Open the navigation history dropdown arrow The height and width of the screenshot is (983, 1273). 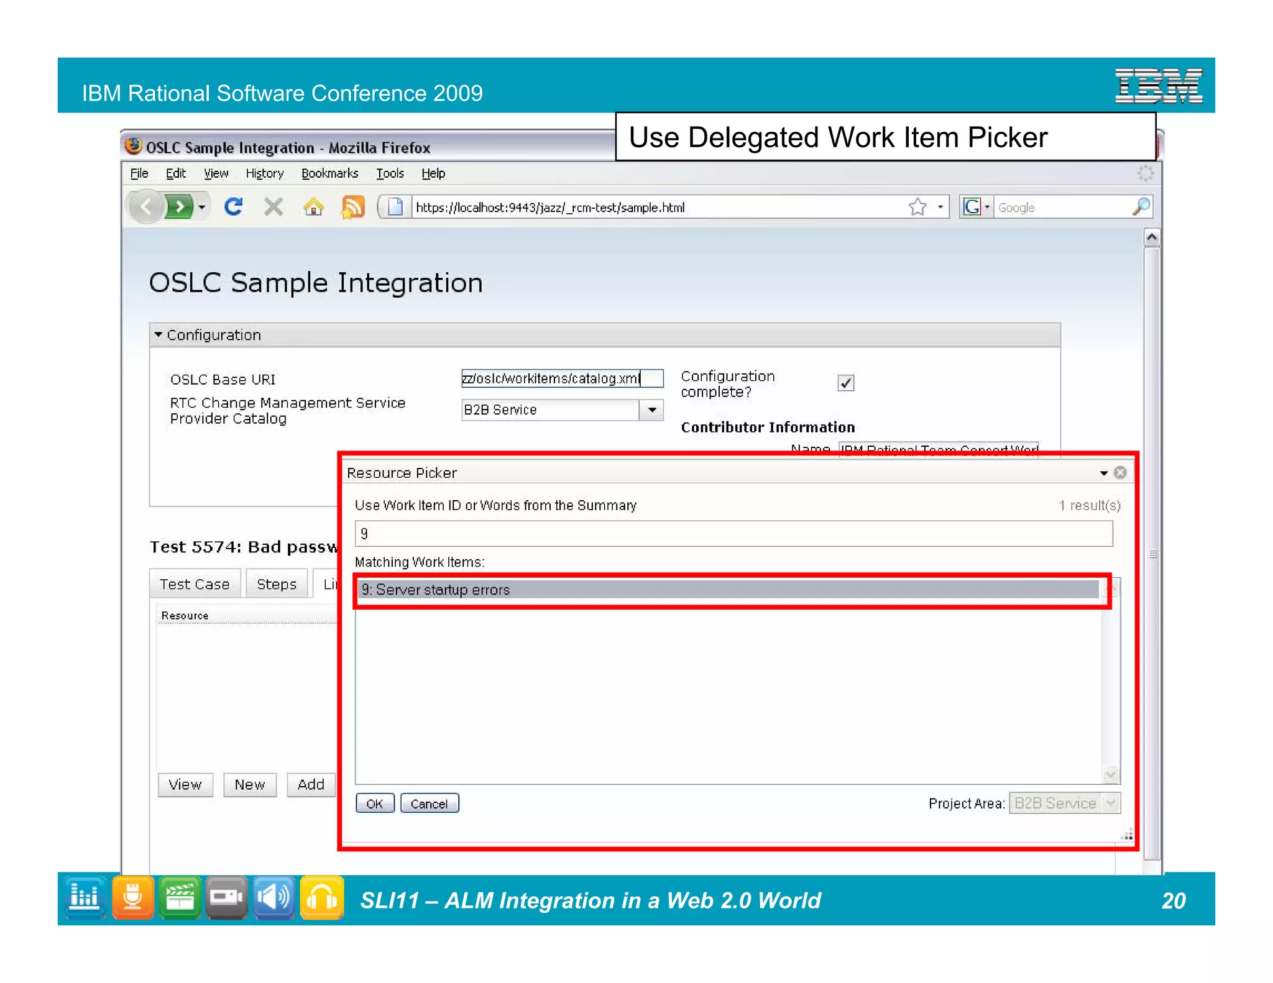pyautogui.click(x=202, y=207)
